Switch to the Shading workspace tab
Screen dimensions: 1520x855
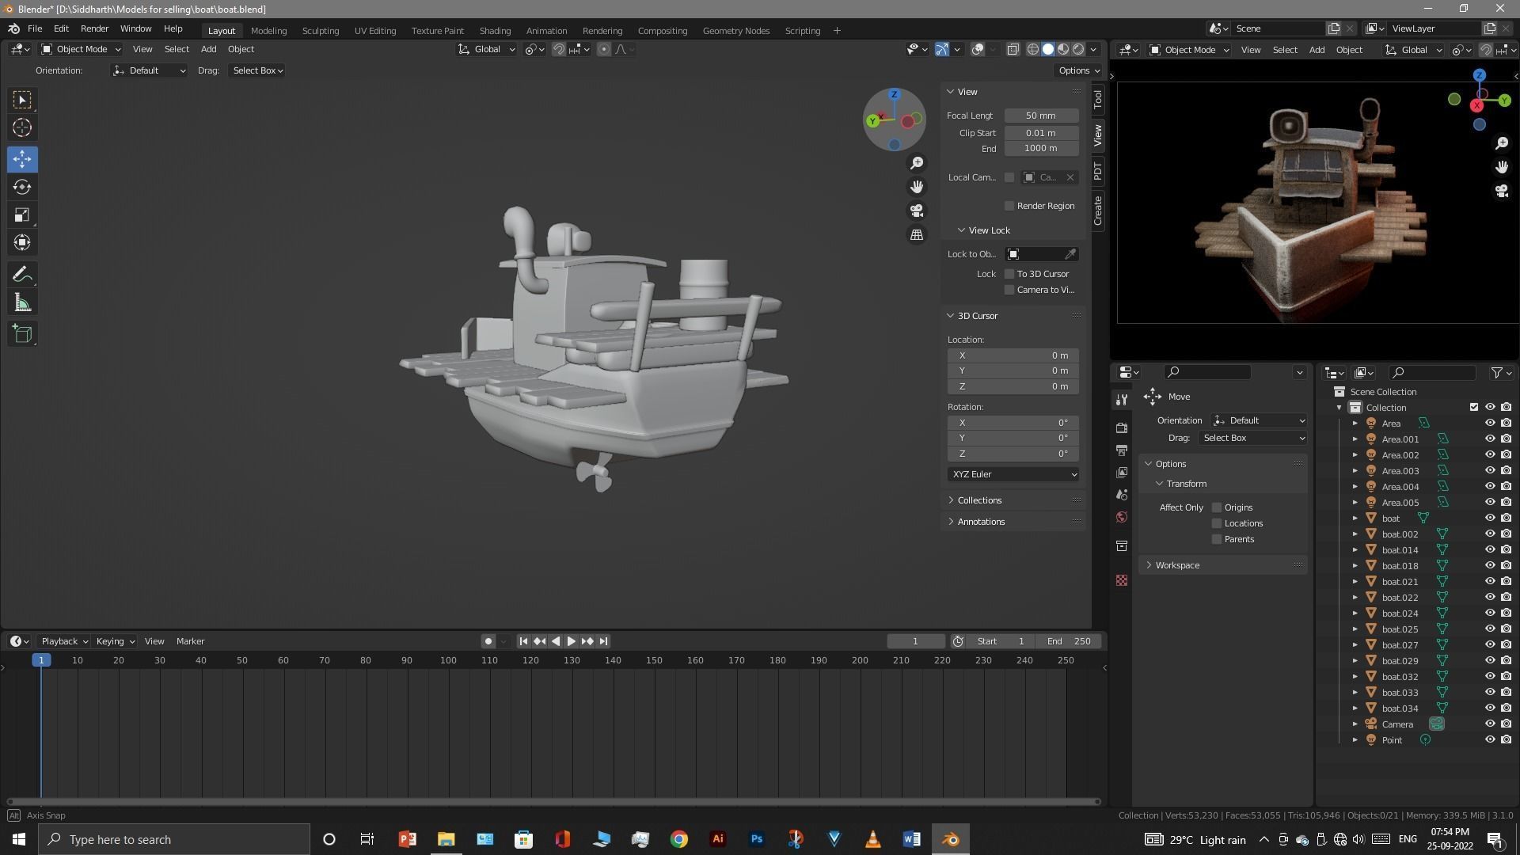click(495, 31)
